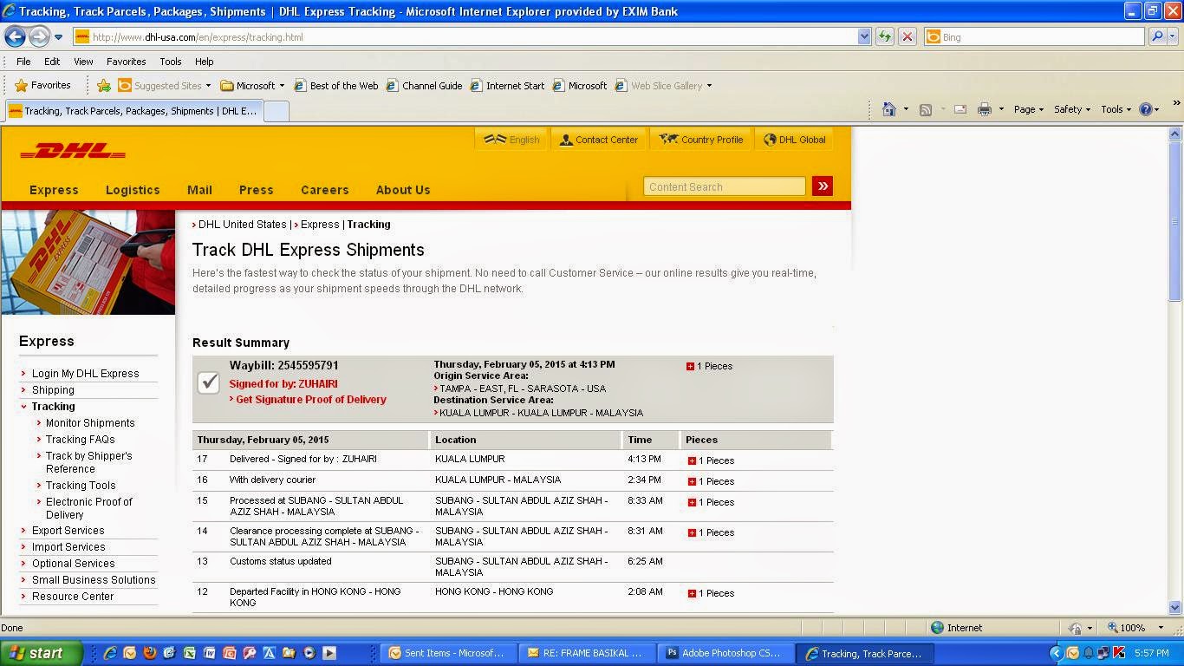
Task: Refresh the page with the green arrows icon
Action: [885, 36]
